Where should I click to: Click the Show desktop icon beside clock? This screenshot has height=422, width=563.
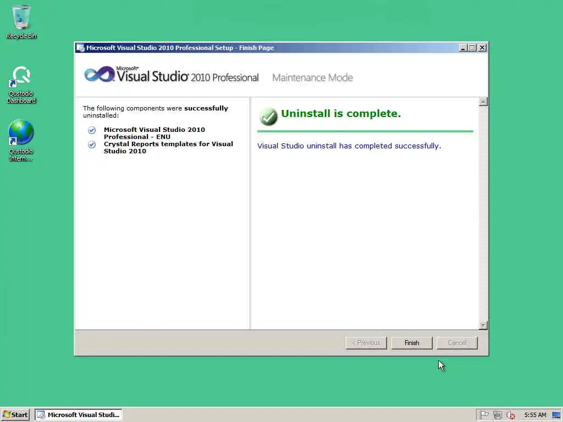tap(556, 415)
